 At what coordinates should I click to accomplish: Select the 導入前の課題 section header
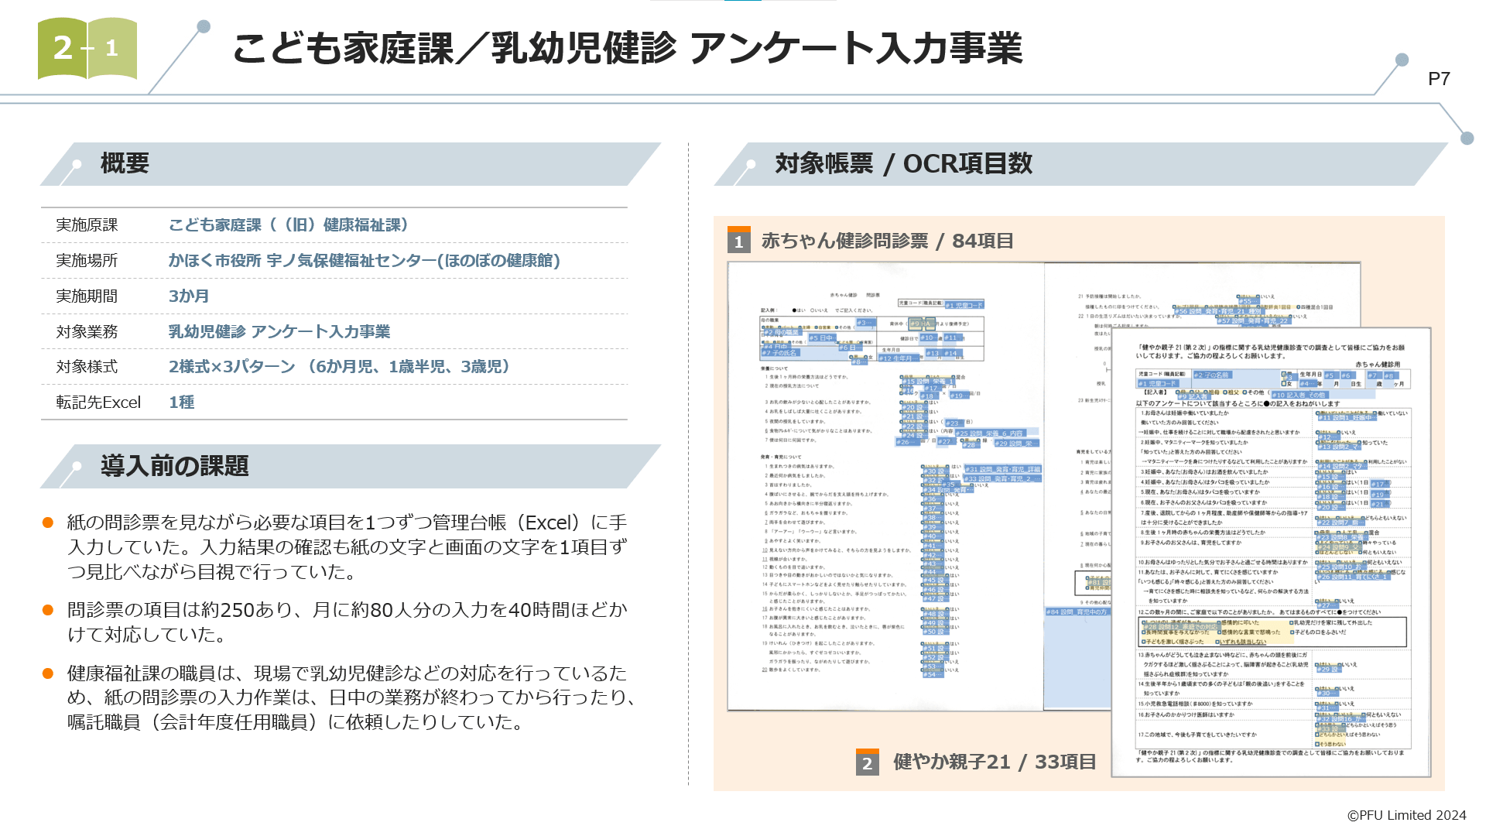pos(350,466)
